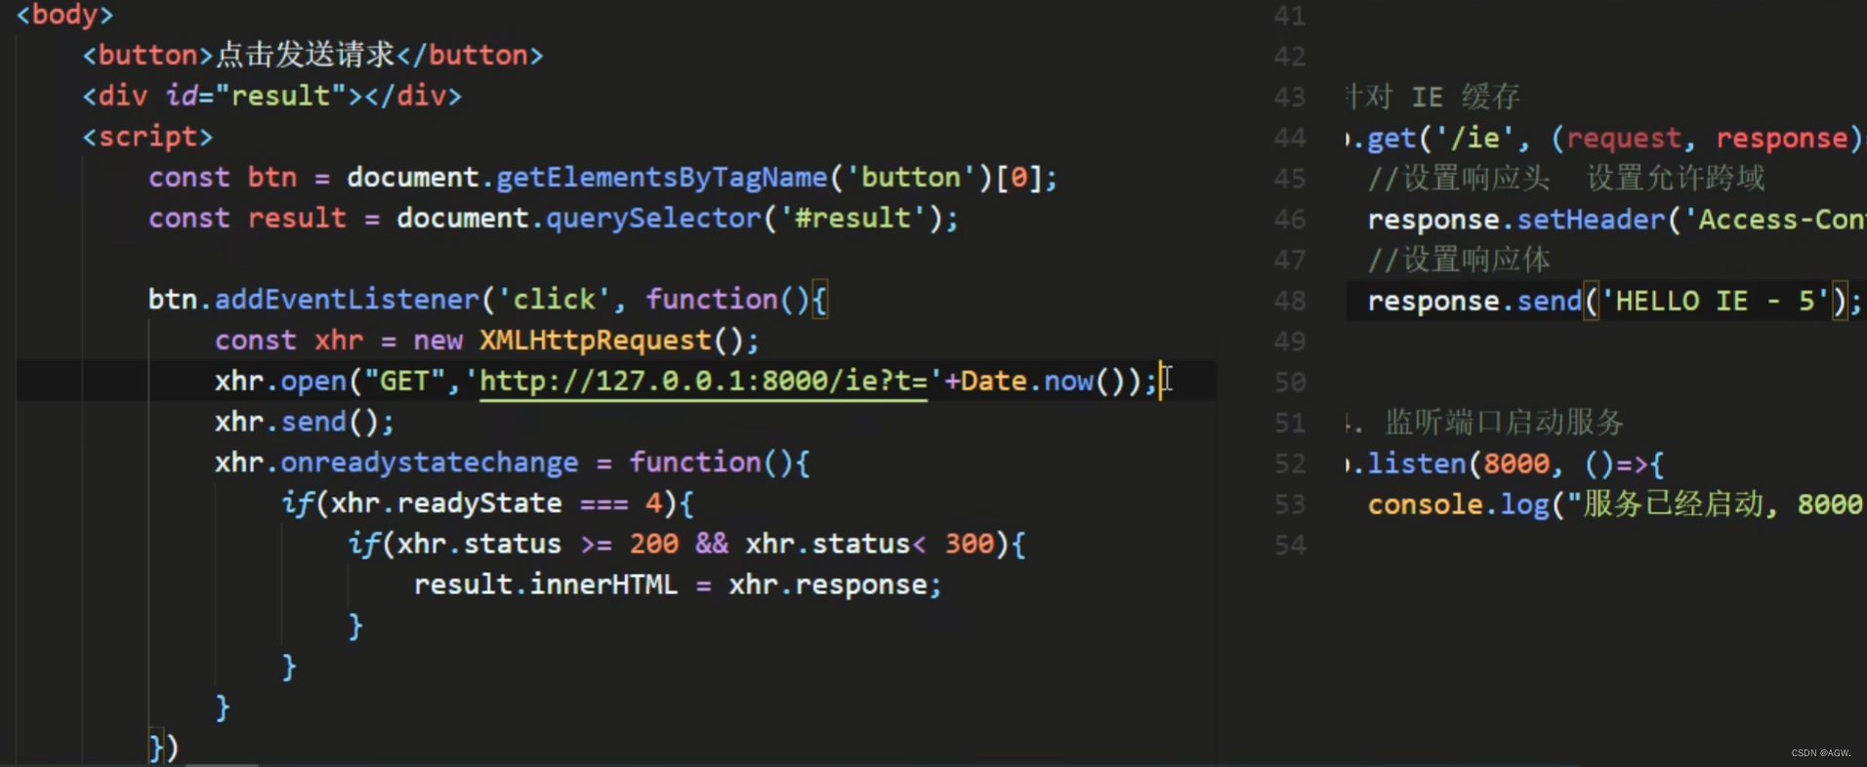
Task: Click the result.innerHTML property
Action: click(x=546, y=585)
